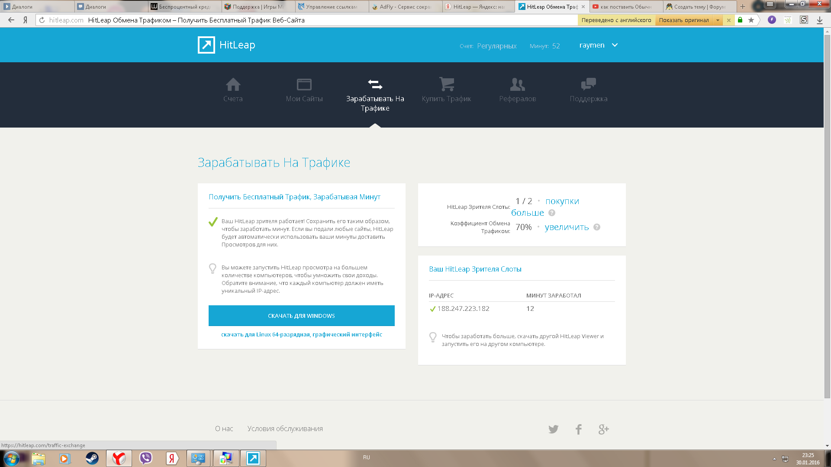Click the purple lightning turbo extension icon
Screen dimensions: 831x467
772,20
